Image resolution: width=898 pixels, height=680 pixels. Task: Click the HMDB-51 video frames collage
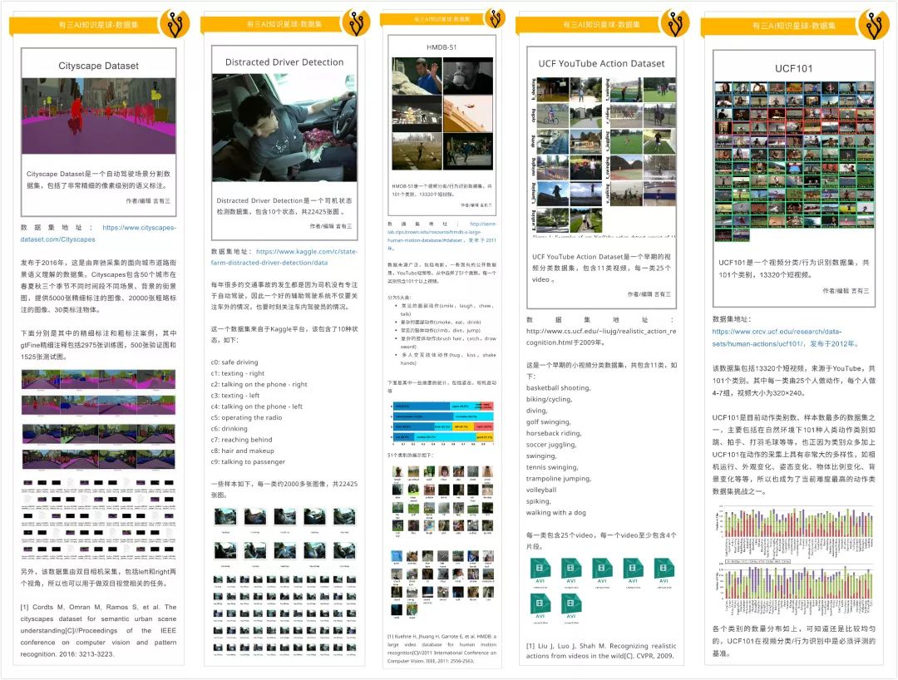click(442, 113)
